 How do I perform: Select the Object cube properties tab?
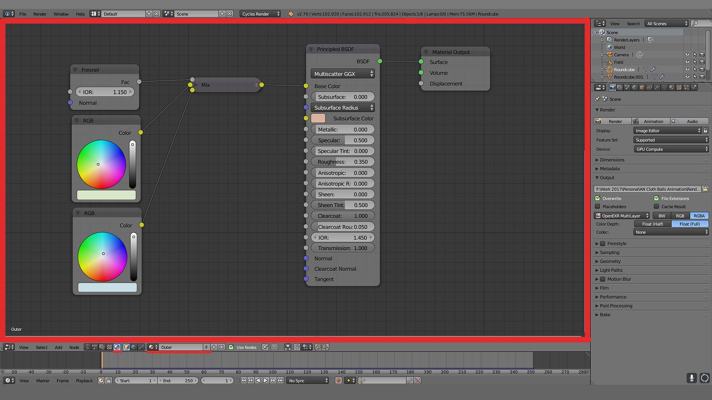642,88
